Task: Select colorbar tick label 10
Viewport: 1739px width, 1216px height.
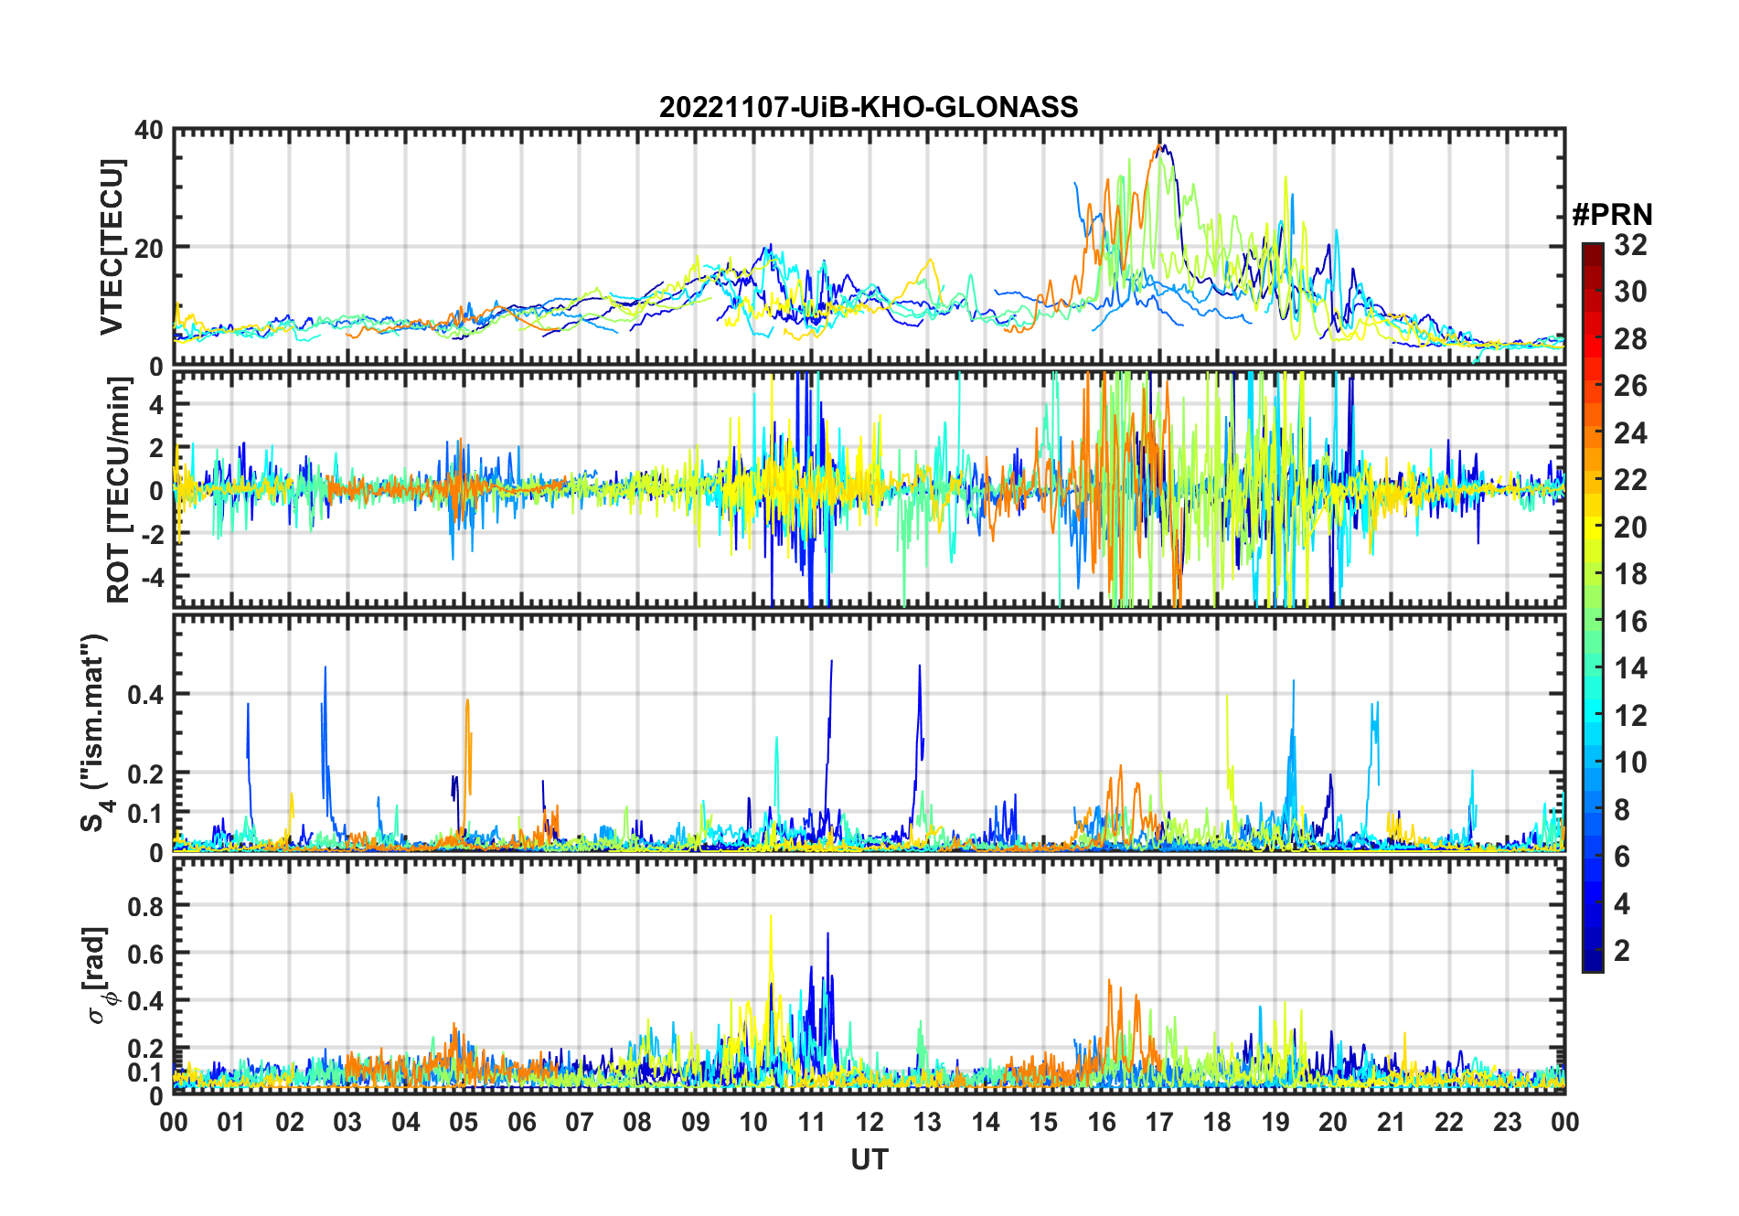Action: point(1630,763)
